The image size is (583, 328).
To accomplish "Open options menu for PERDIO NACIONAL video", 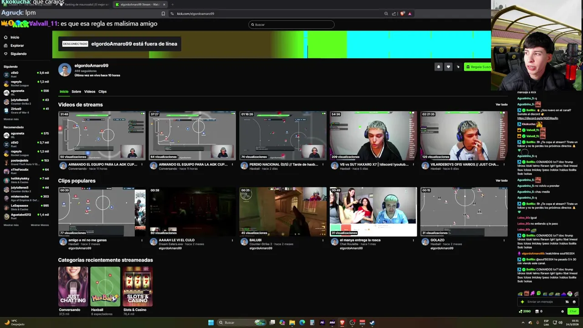I will tap(323, 164).
